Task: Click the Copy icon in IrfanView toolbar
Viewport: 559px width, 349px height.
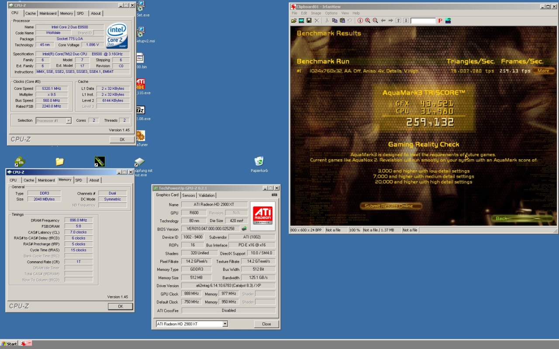Action: click(335, 21)
